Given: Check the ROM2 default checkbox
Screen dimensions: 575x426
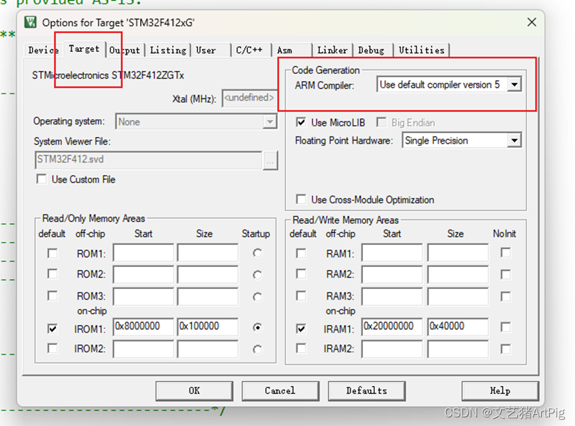Looking at the screenshot, I should click(x=53, y=274).
